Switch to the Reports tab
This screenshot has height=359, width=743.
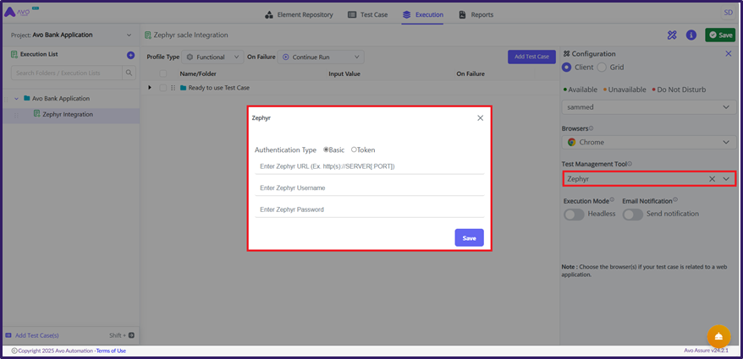pyautogui.click(x=476, y=14)
